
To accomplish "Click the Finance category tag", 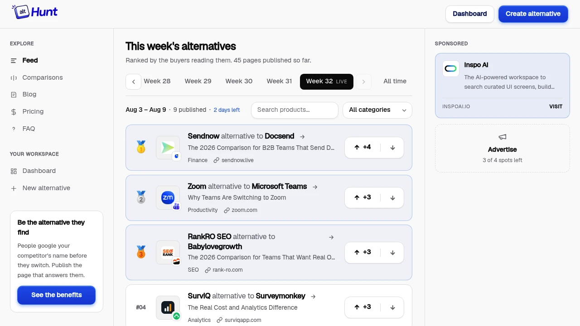I will coord(198,160).
